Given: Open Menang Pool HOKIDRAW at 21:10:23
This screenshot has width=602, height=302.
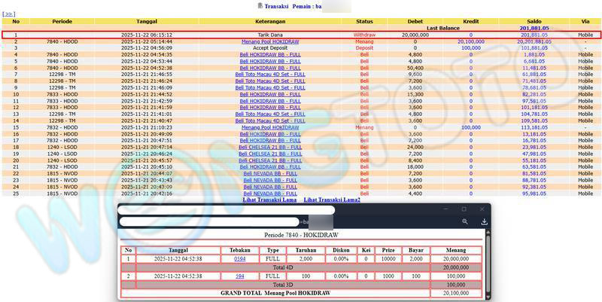Looking at the screenshot, I should (x=270, y=127).
